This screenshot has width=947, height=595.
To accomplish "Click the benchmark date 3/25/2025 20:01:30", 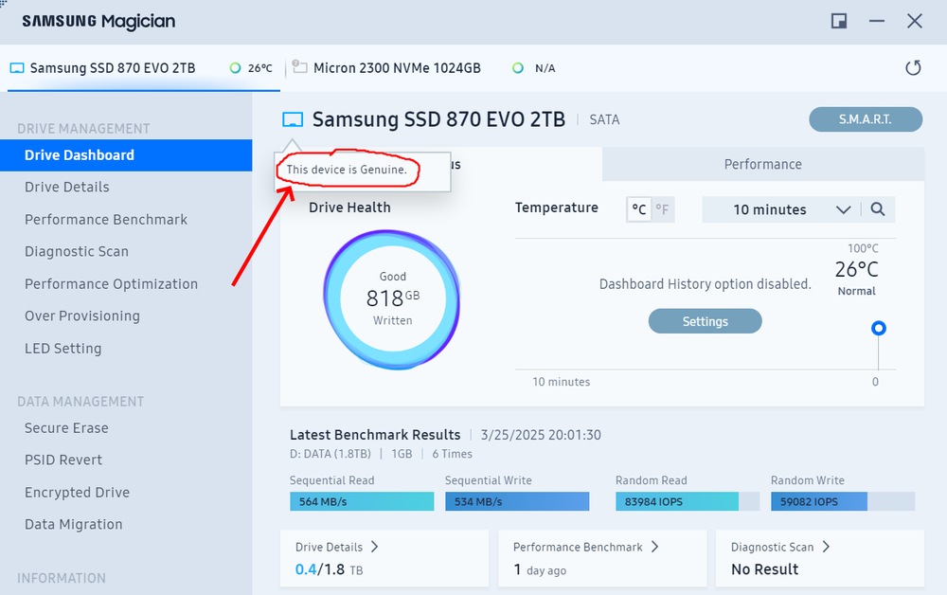I will 541,435.
